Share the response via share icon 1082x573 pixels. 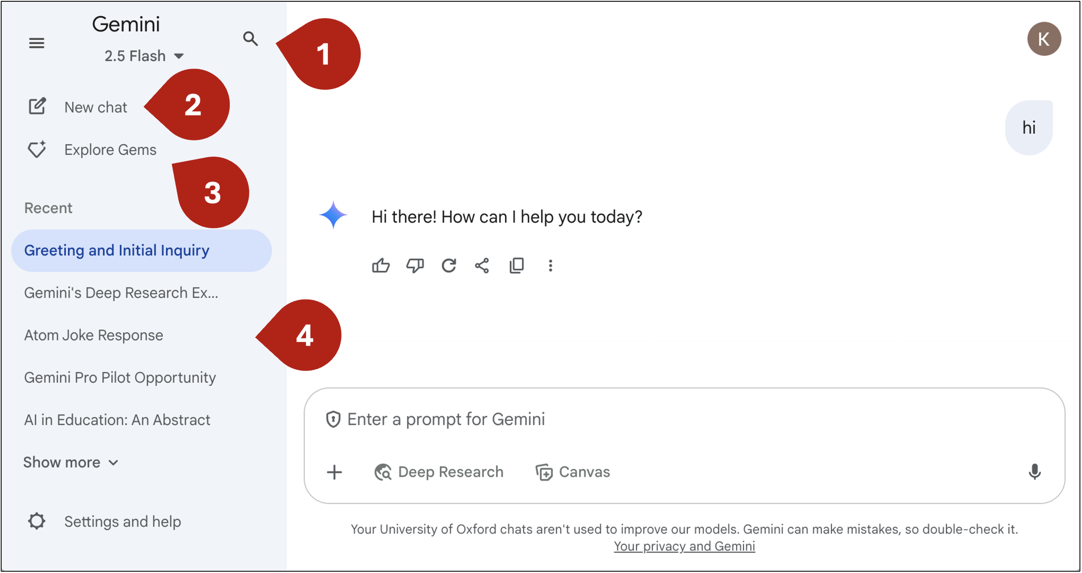[x=482, y=266]
